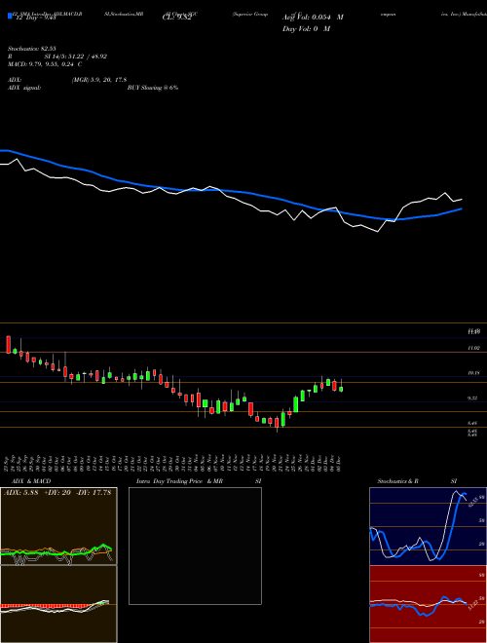Open the ADX indicator thumbnail with green line

pyautogui.click(x=58, y=526)
